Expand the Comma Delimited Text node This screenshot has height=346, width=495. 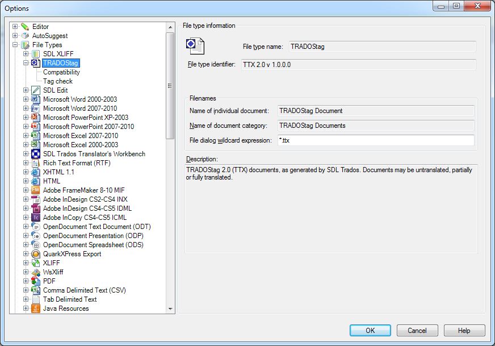[26, 290]
